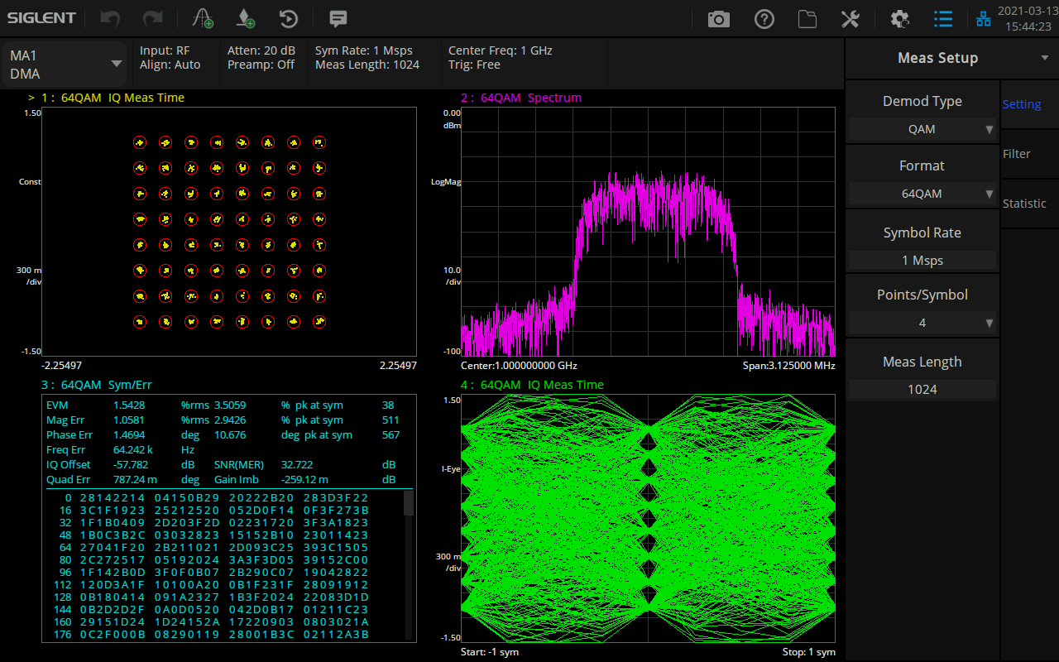Open the Points/Symbol dropdown
The height and width of the screenshot is (662, 1059).
point(922,323)
